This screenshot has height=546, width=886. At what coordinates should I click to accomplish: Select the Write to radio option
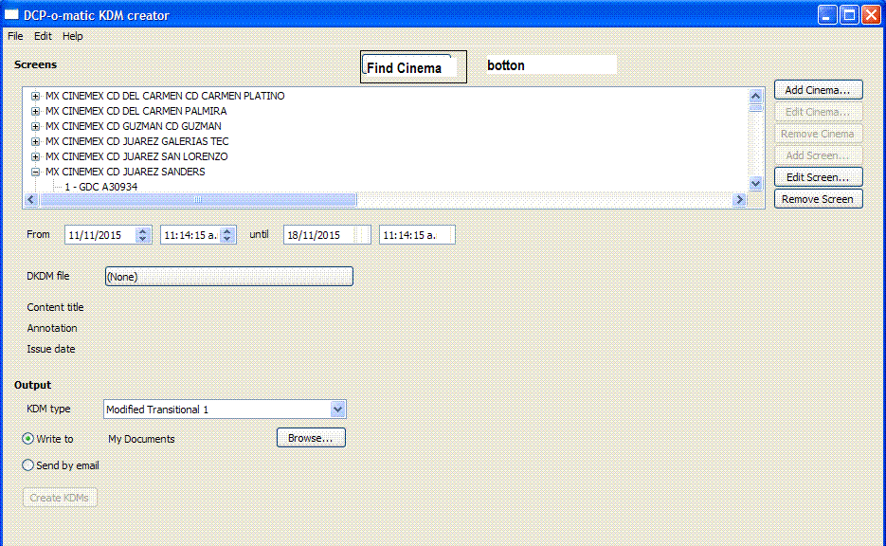(x=28, y=439)
